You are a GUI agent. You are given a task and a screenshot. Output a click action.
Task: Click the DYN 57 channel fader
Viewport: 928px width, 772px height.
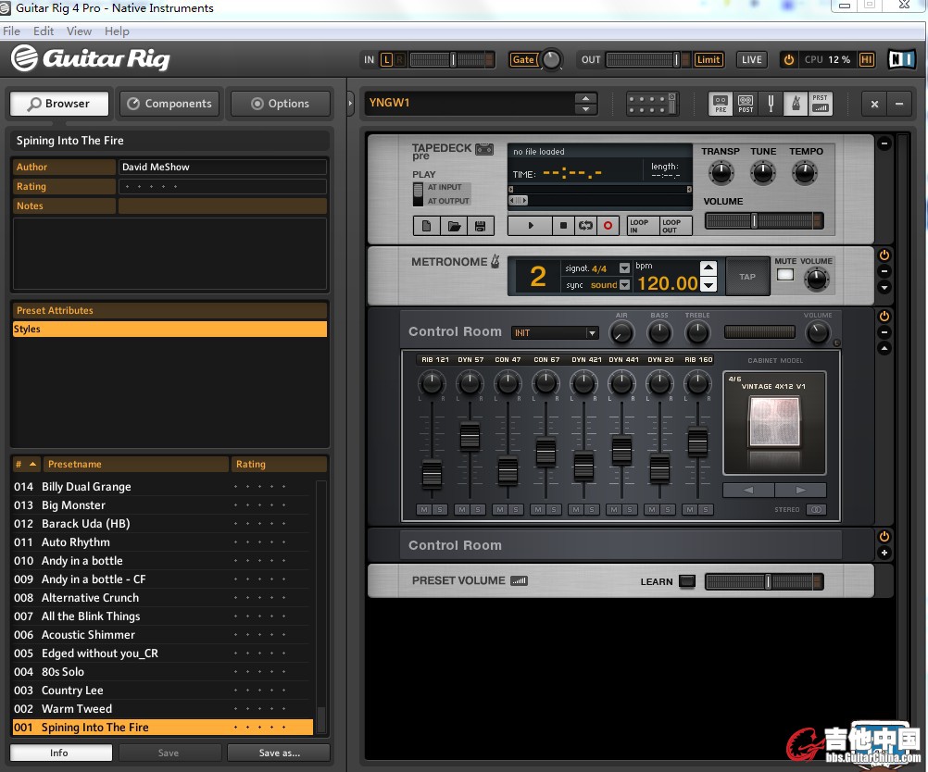(x=470, y=437)
